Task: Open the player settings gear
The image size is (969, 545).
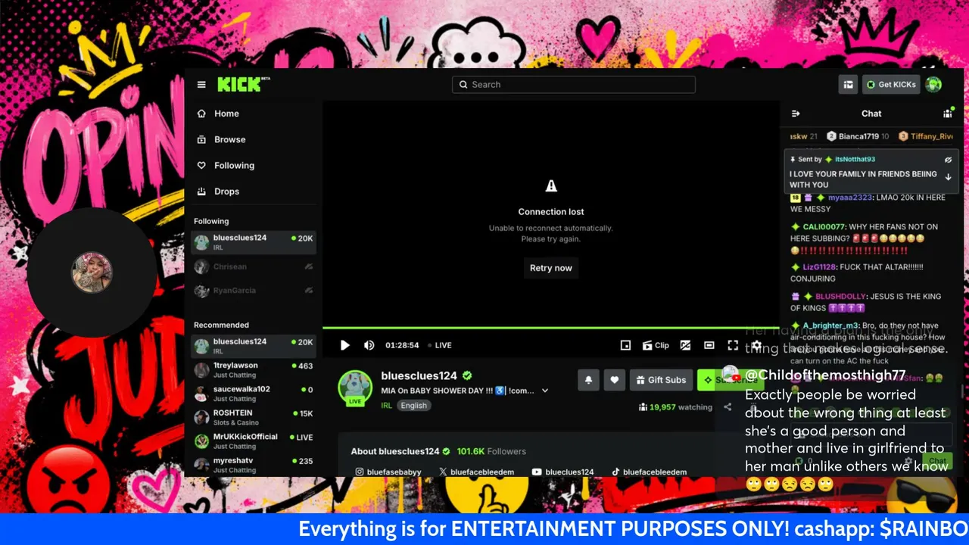Action: (x=756, y=345)
